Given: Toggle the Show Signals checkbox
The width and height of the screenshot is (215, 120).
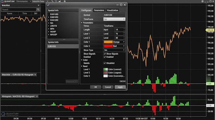Looking at the screenshot, I should [x=105, y=54].
